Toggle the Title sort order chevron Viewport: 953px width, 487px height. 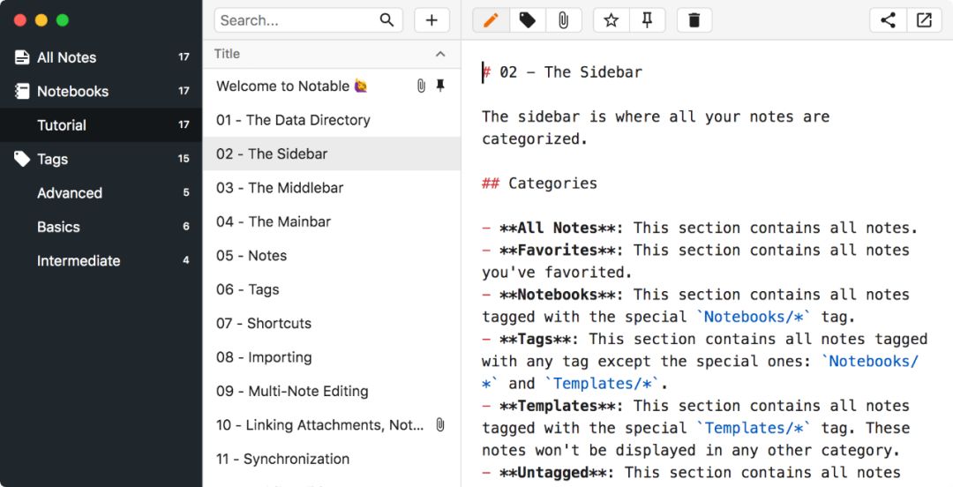[440, 54]
